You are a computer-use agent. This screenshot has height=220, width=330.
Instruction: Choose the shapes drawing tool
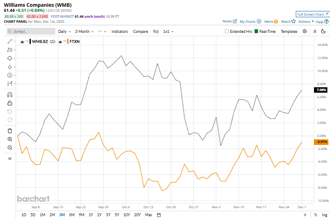(10, 58)
